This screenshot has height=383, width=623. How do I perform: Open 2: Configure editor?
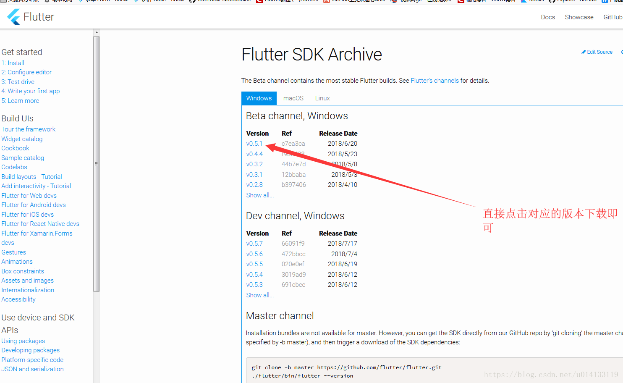pyautogui.click(x=26, y=72)
